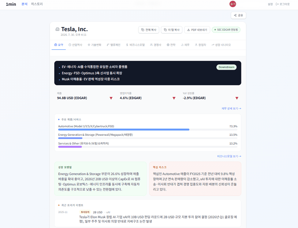This screenshot has height=228, width=298.
Task: Click the 13.5% percentage value
Action: [233, 135]
